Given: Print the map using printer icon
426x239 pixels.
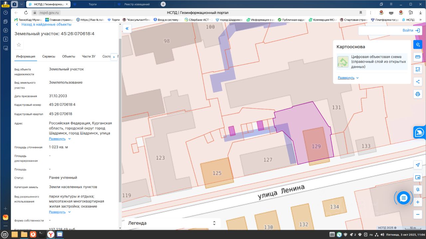Looking at the screenshot, I should [418, 94].
